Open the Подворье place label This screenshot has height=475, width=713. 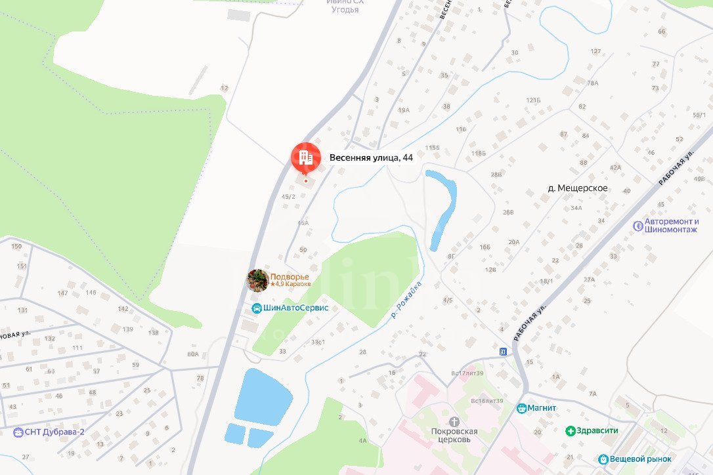[x=290, y=277]
